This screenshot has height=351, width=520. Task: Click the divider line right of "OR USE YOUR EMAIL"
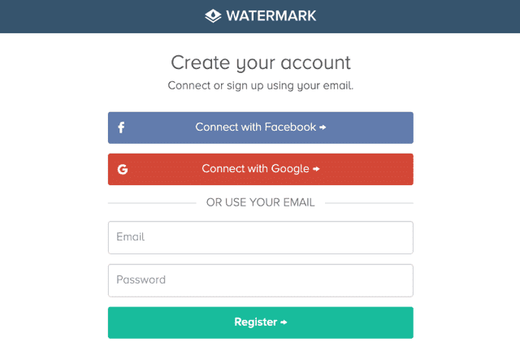369,202
